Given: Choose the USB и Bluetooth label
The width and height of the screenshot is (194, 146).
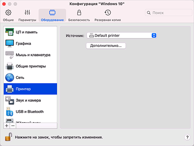Looking at the screenshot, I should click(29, 111).
